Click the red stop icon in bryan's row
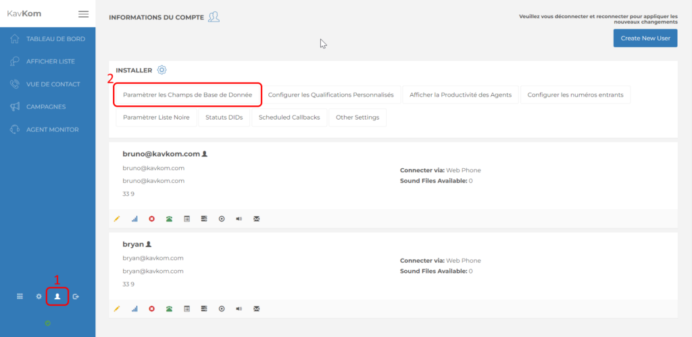The height and width of the screenshot is (337, 692). pos(151,309)
